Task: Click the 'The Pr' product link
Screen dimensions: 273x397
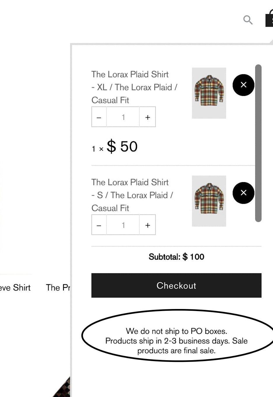Action: [x=58, y=288]
